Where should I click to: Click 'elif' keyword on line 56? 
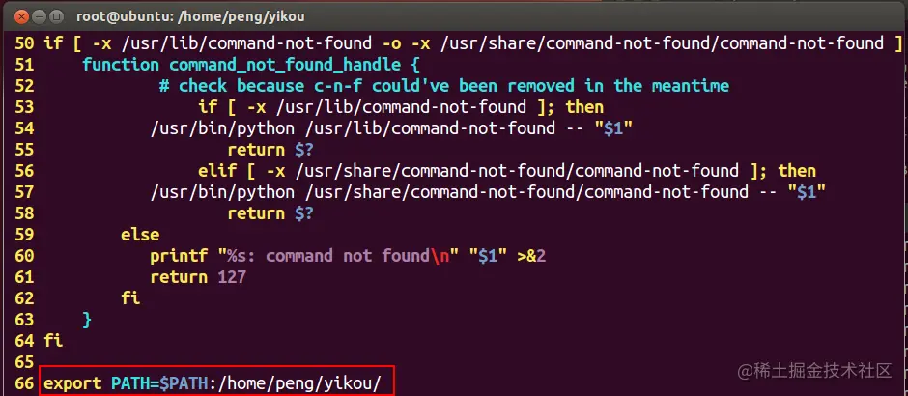217,171
